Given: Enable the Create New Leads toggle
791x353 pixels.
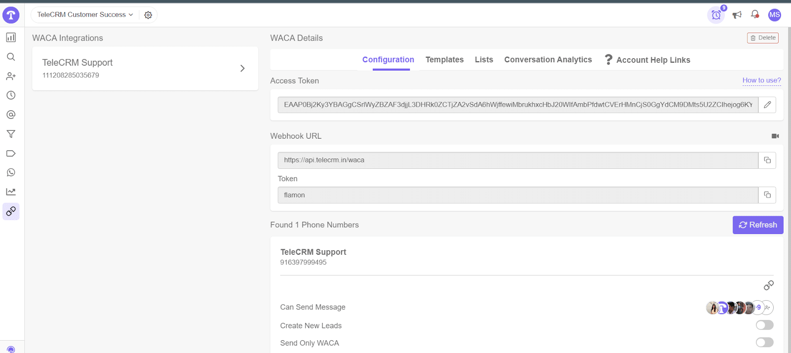Looking at the screenshot, I should point(764,325).
